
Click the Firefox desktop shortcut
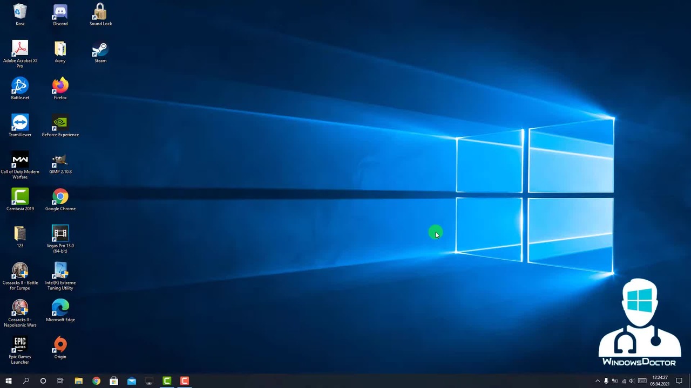[x=60, y=89]
